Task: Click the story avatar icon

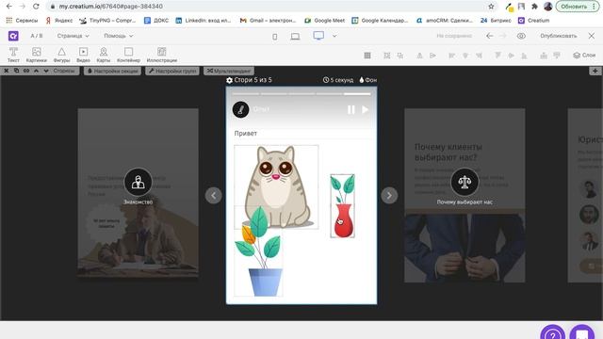Action: tap(241, 109)
